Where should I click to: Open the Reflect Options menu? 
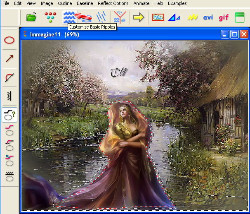tap(113, 3)
